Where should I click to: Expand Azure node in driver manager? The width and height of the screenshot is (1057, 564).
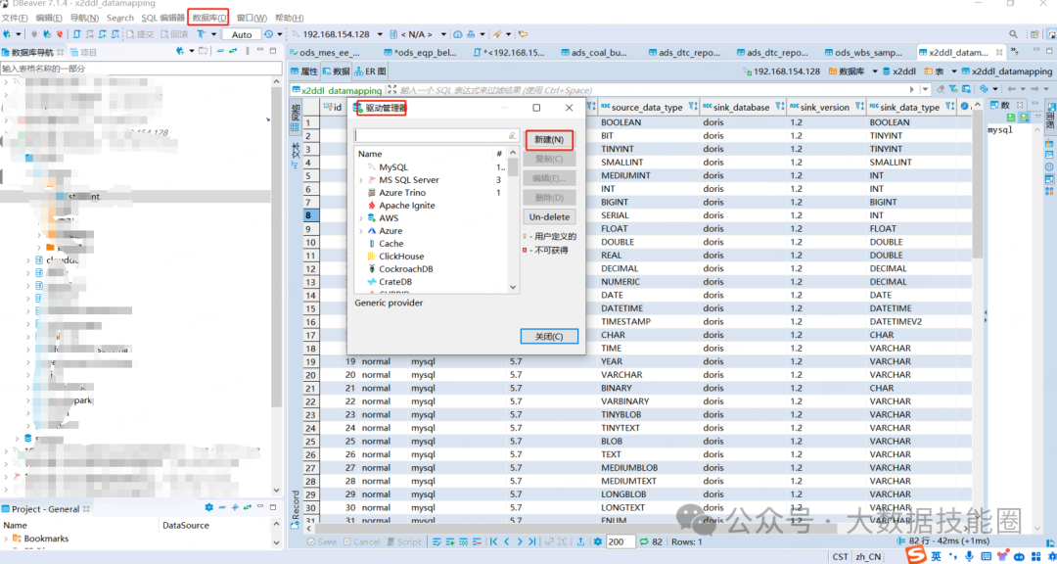[x=360, y=231]
